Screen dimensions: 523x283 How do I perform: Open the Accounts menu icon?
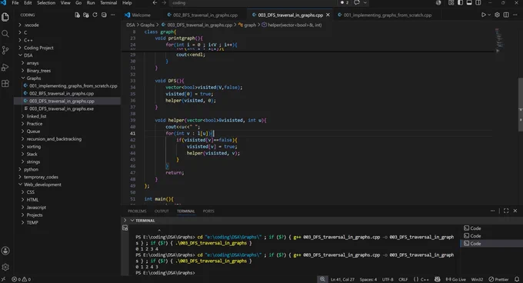[5, 251]
